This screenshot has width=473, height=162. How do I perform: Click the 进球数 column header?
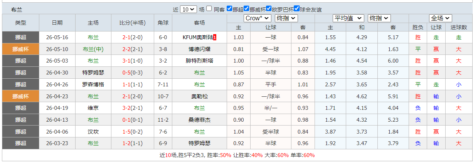pos(458,27)
